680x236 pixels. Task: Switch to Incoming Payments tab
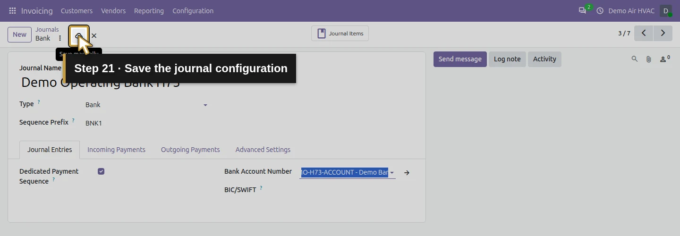116,150
